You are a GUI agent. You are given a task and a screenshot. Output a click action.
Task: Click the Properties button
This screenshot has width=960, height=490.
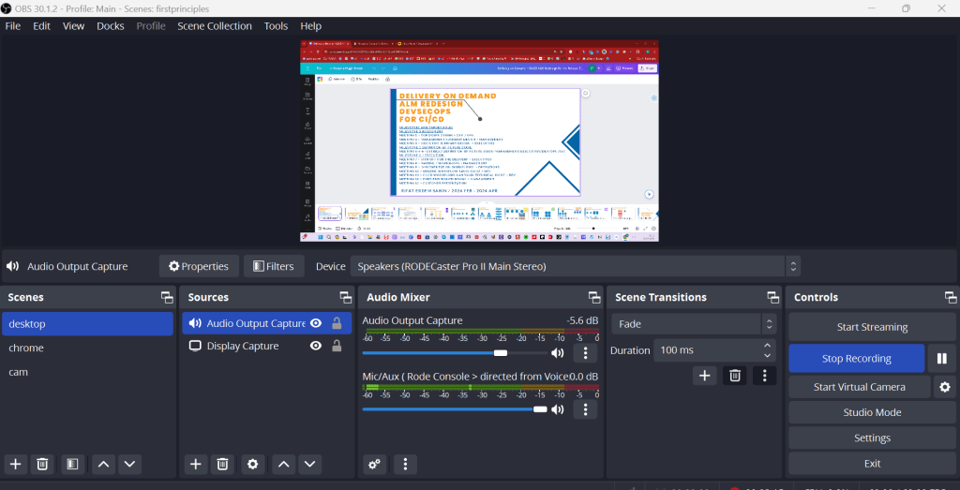coord(199,267)
